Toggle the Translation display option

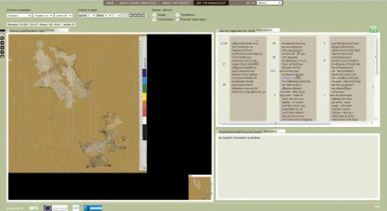[177, 15]
